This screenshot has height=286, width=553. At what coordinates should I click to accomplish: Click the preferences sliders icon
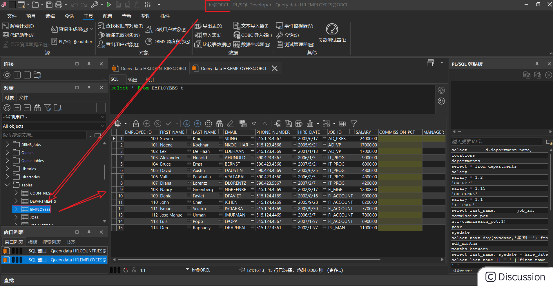coord(148,5)
